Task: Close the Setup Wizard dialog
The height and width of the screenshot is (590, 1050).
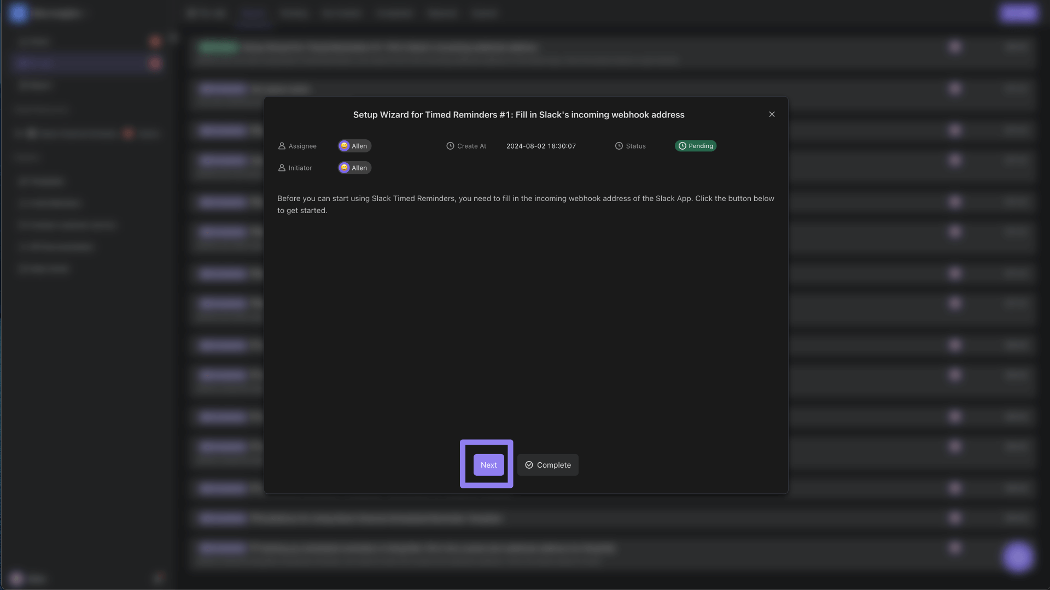Action: [x=772, y=114]
